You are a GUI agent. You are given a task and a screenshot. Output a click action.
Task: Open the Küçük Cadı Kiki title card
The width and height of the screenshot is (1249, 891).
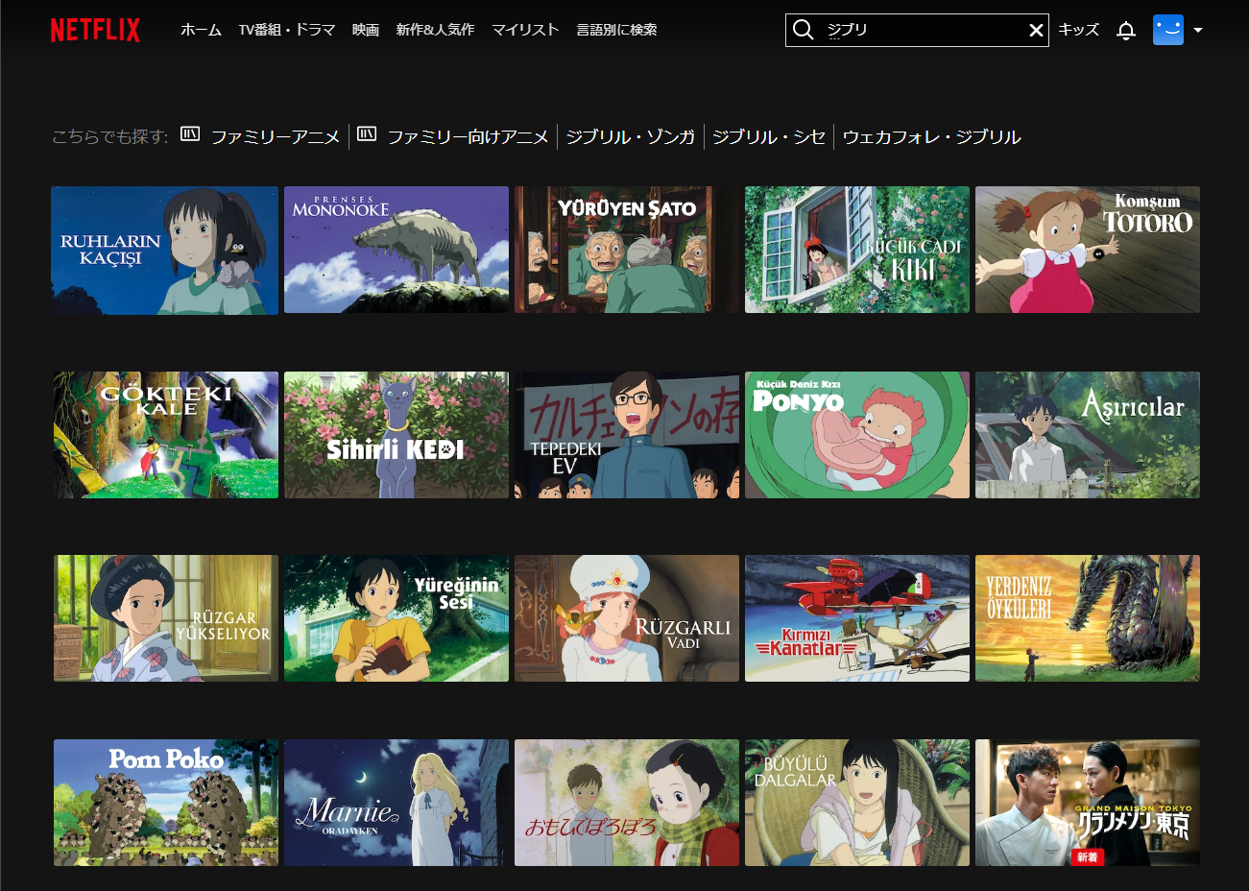click(857, 250)
